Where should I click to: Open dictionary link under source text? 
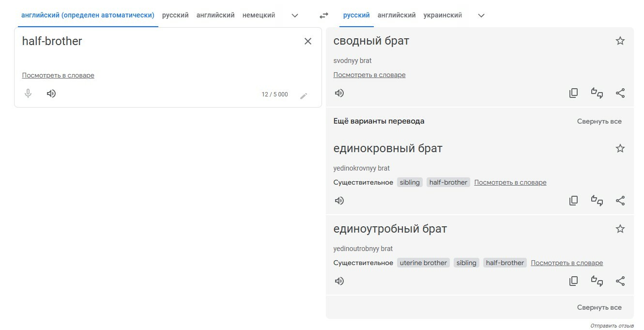[x=58, y=76]
